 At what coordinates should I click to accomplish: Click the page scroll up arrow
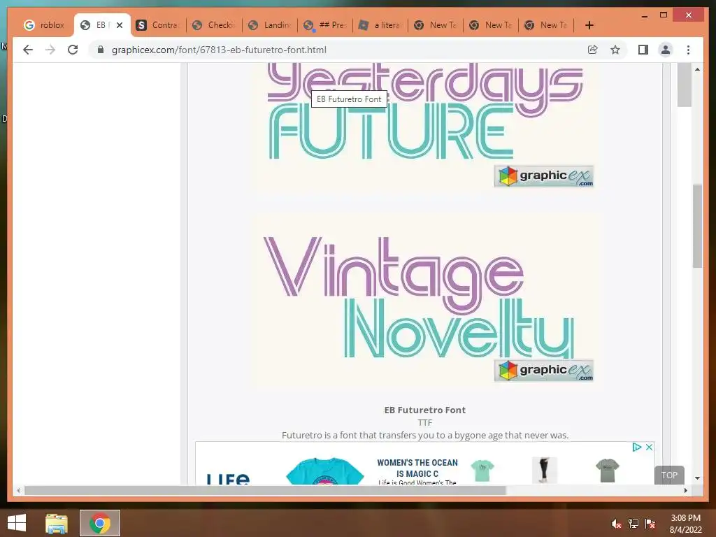click(x=697, y=69)
